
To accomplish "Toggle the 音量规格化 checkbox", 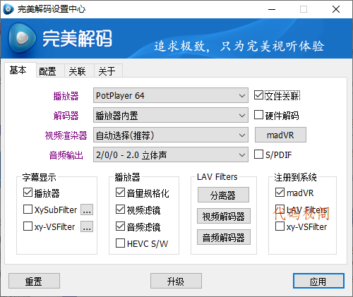I will [x=120, y=193].
